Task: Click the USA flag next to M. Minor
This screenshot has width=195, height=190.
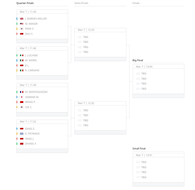Action: 22,24
